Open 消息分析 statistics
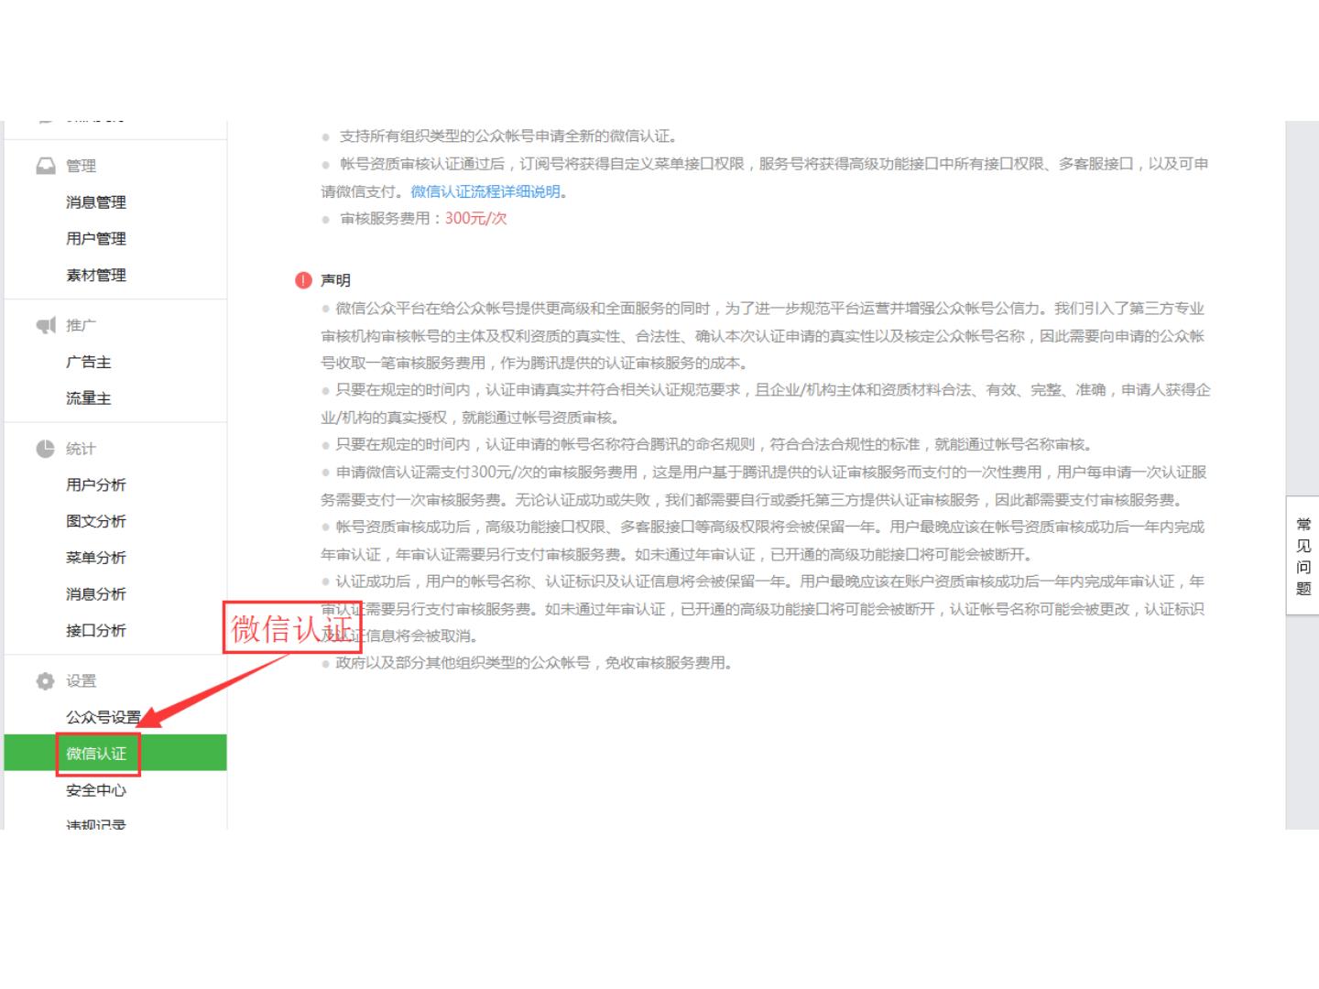The image size is (1319, 989). 96,594
